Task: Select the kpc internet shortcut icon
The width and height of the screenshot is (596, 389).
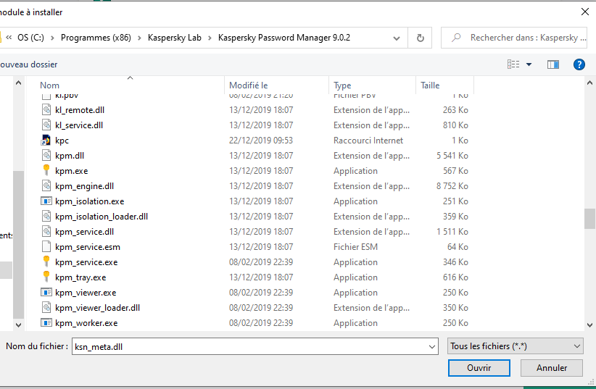Action: (x=46, y=141)
